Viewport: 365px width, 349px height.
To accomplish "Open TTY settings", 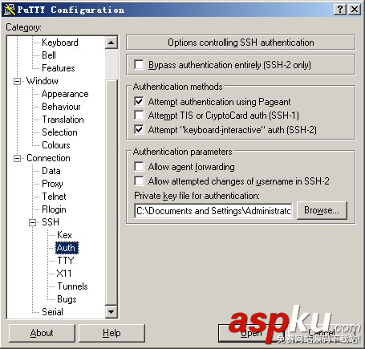I will pos(66,261).
